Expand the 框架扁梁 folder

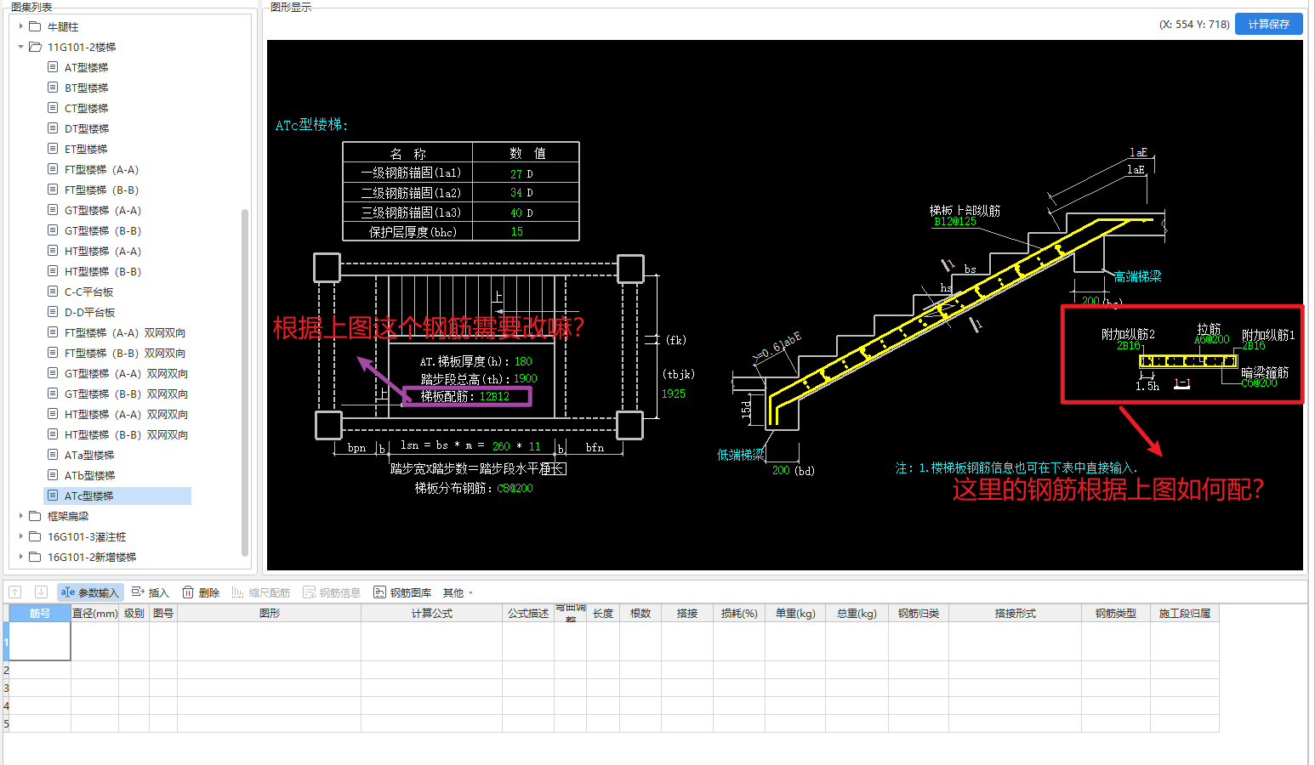coord(21,516)
